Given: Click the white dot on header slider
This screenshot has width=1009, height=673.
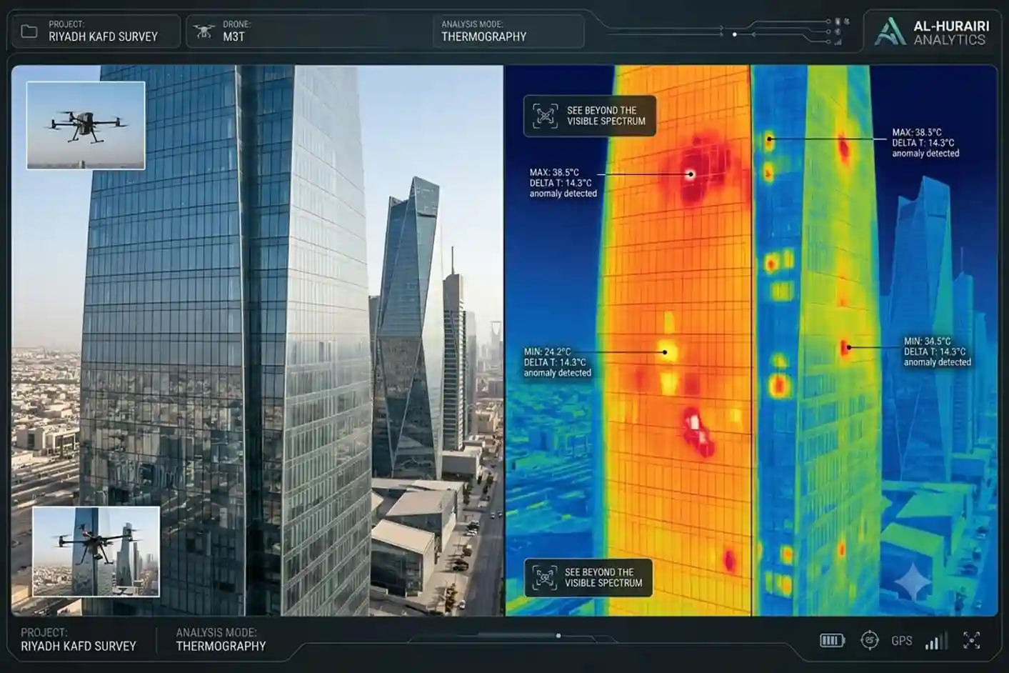Looking at the screenshot, I should pos(734,34).
